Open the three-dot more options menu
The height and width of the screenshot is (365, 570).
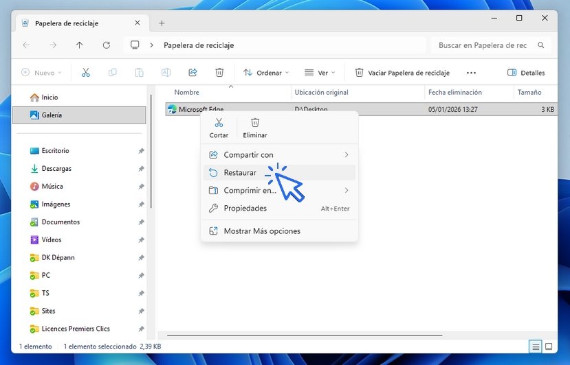point(471,73)
